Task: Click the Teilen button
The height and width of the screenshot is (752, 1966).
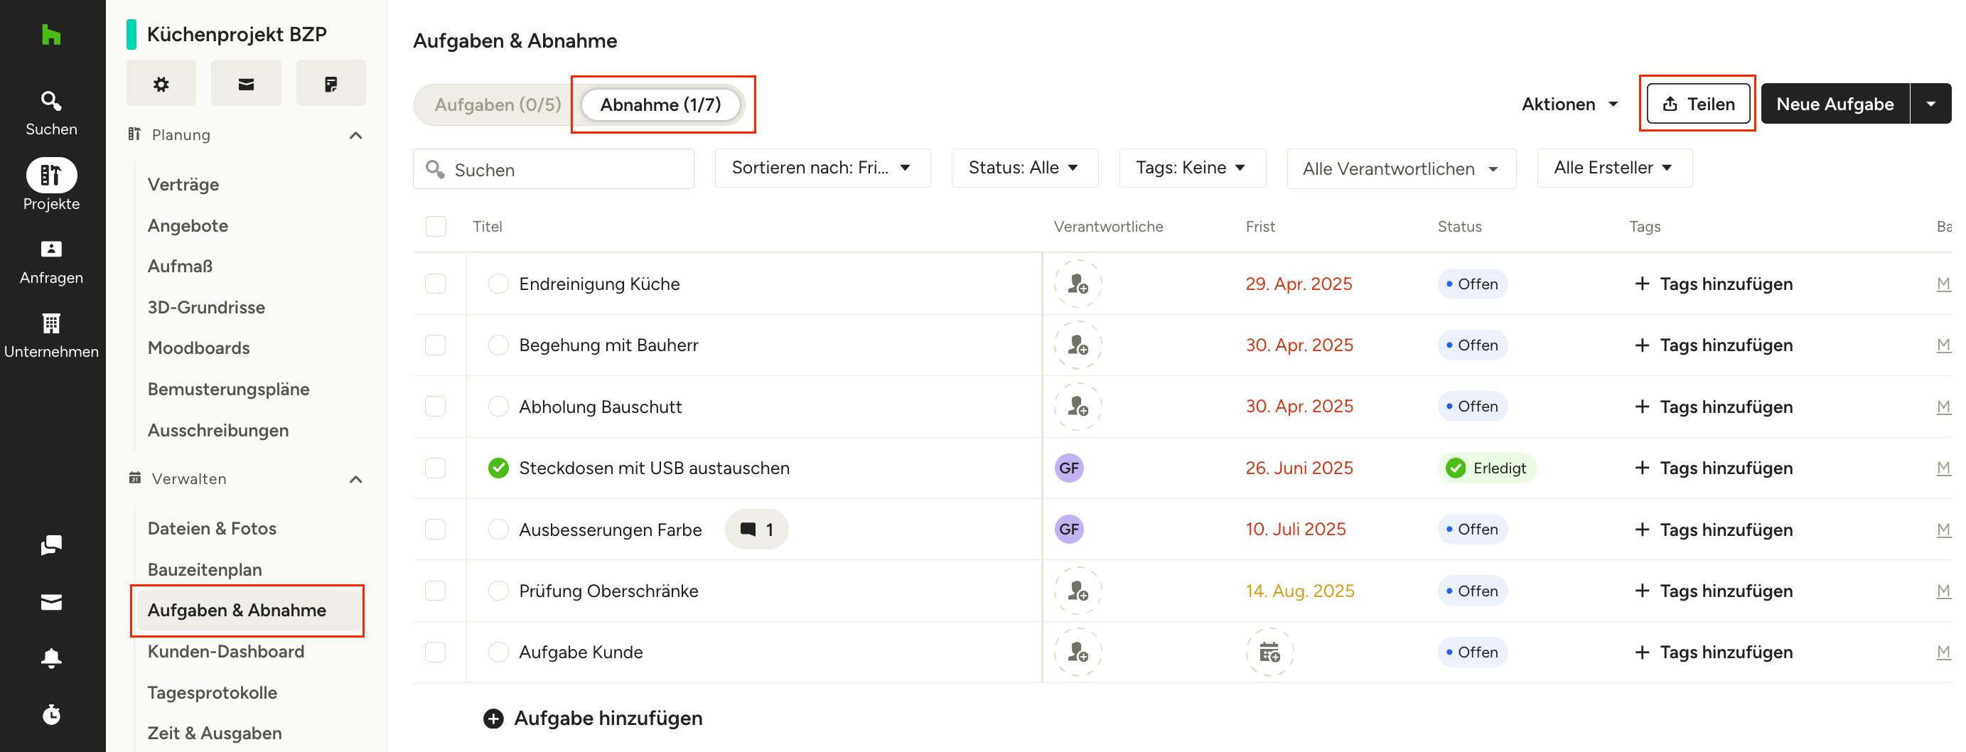Action: click(1697, 104)
